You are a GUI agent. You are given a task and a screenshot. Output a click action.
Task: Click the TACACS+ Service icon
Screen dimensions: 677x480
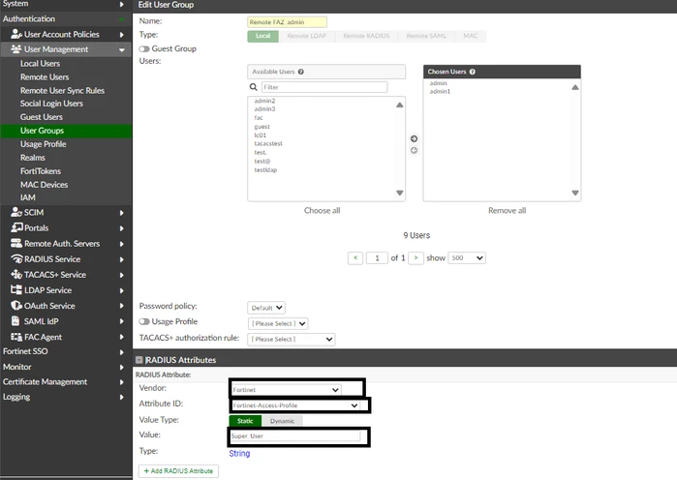pyautogui.click(x=16, y=274)
